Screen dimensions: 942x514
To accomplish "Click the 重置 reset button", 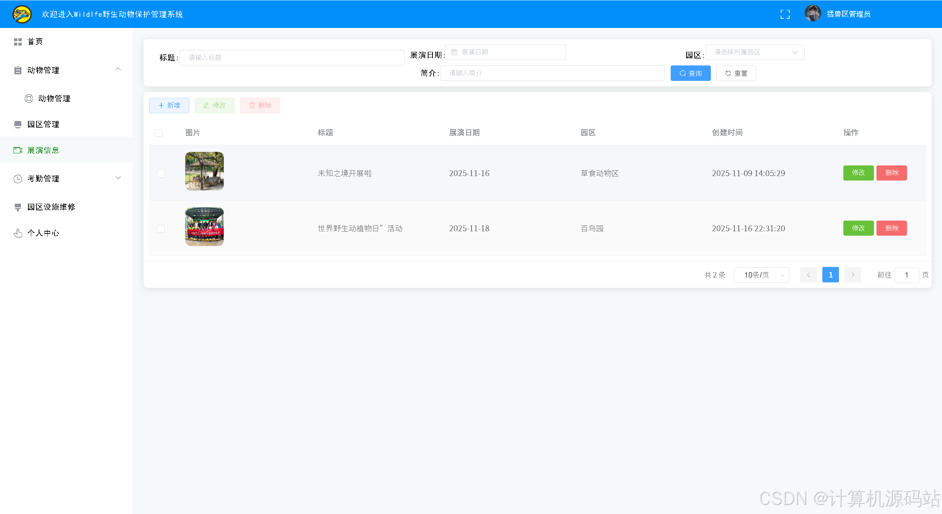I will pyautogui.click(x=736, y=73).
